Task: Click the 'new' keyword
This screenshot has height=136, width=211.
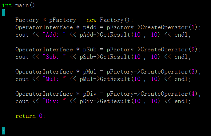Action: 91,20
